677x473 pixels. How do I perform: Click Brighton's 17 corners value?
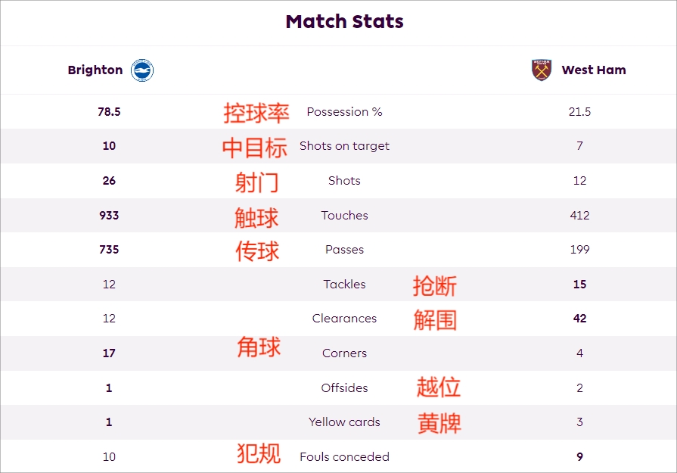(x=109, y=353)
